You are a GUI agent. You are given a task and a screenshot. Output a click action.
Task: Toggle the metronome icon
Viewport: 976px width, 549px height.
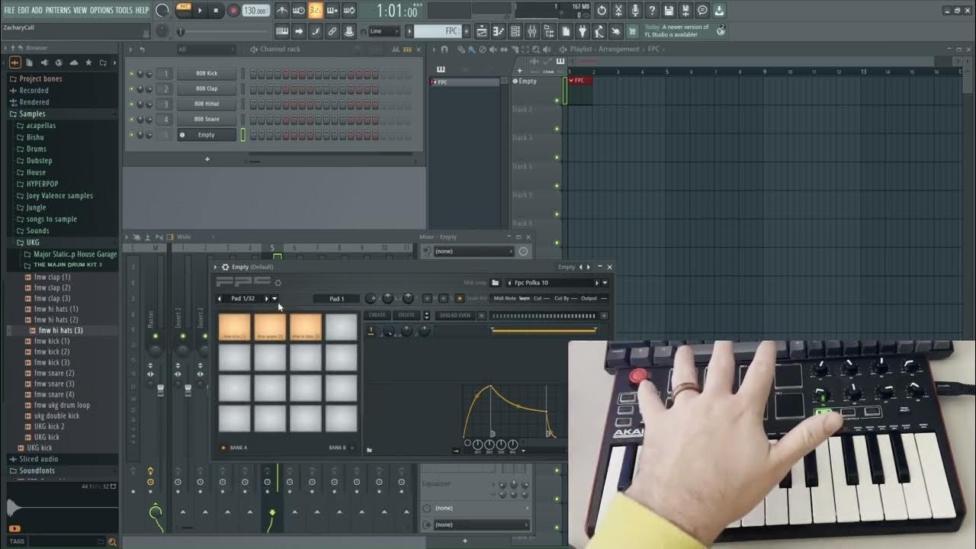coord(282,11)
